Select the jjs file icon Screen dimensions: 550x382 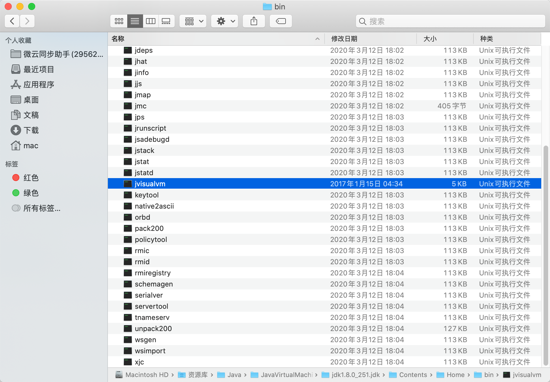tap(128, 84)
